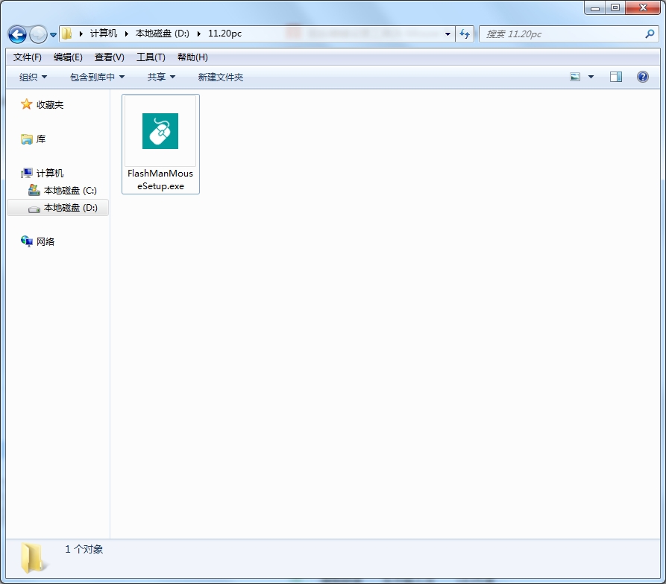Screen dimensions: 666x584
Task: Click the search 11.20pc input field
Action: [x=561, y=34]
